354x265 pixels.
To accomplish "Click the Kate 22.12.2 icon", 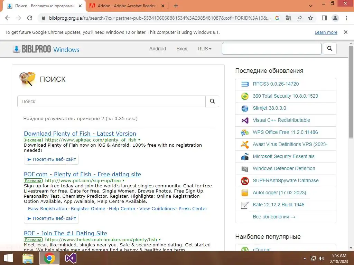I will point(245,205).
